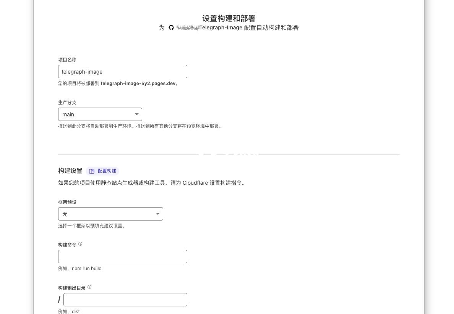This screenshot has height=314, width=454.
Task: Click the slash prefix before output directory
Action: point(59,300)
